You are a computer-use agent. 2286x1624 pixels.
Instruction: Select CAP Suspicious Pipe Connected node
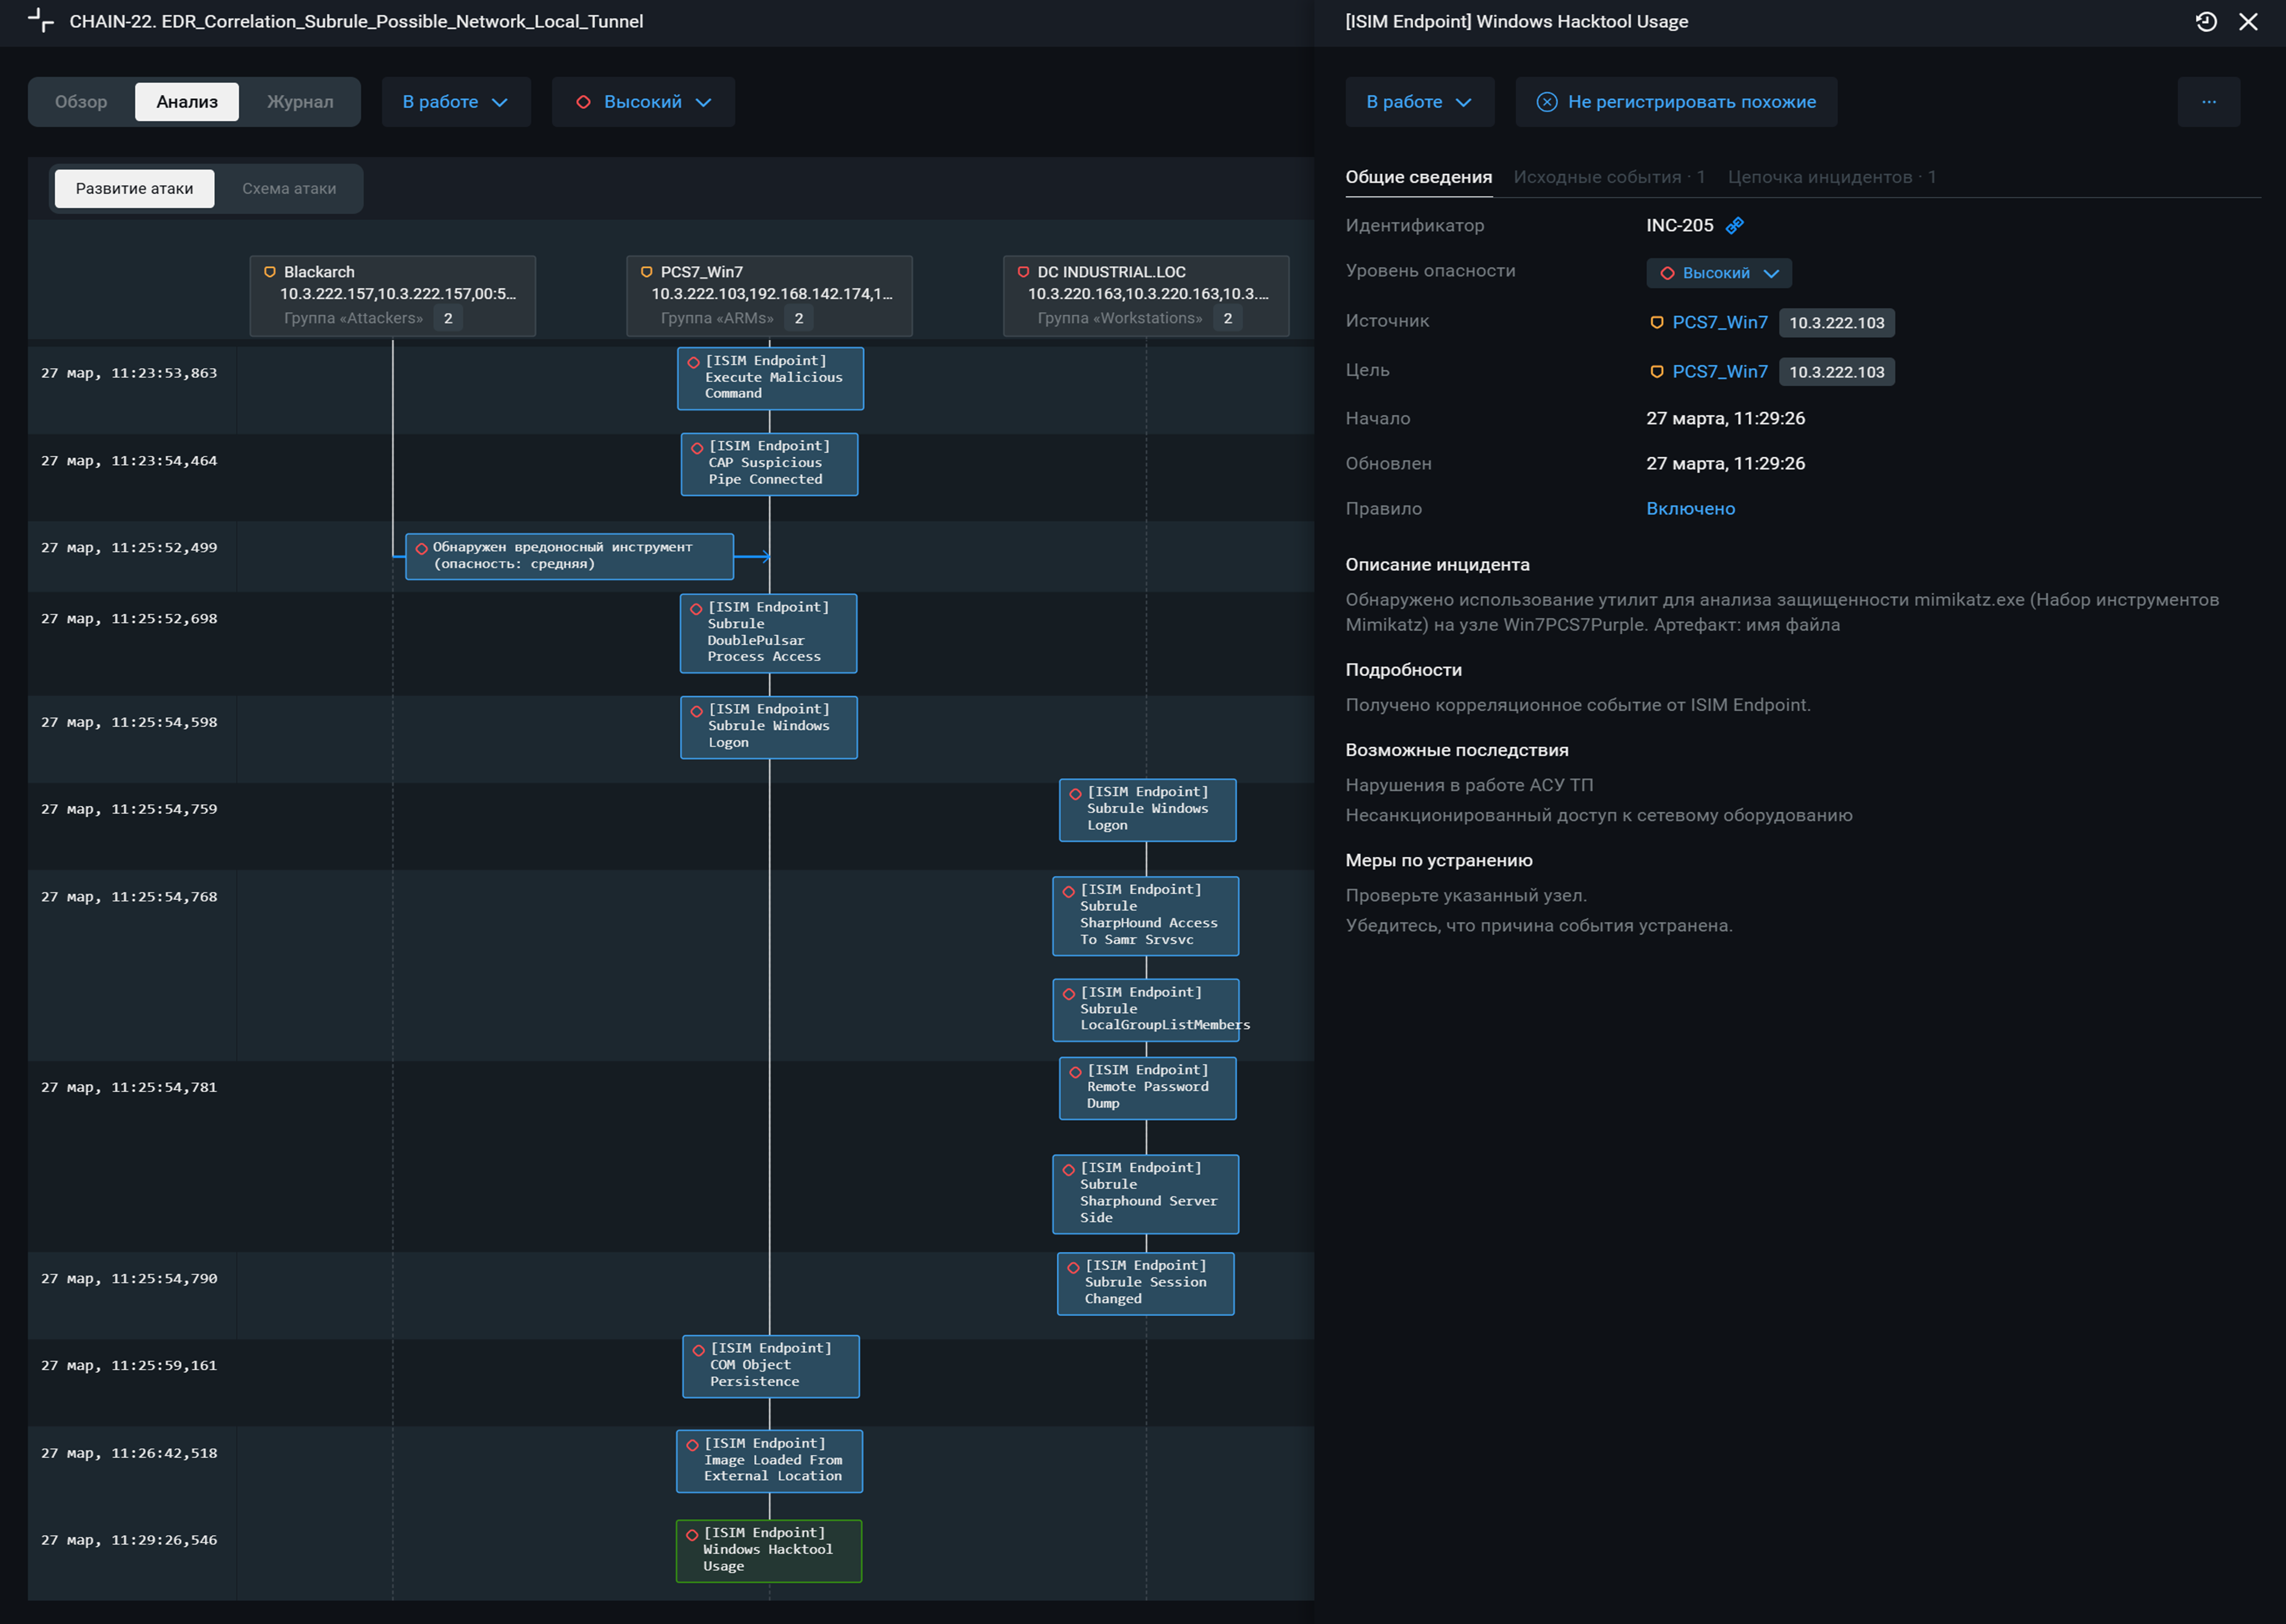(769, 464)
